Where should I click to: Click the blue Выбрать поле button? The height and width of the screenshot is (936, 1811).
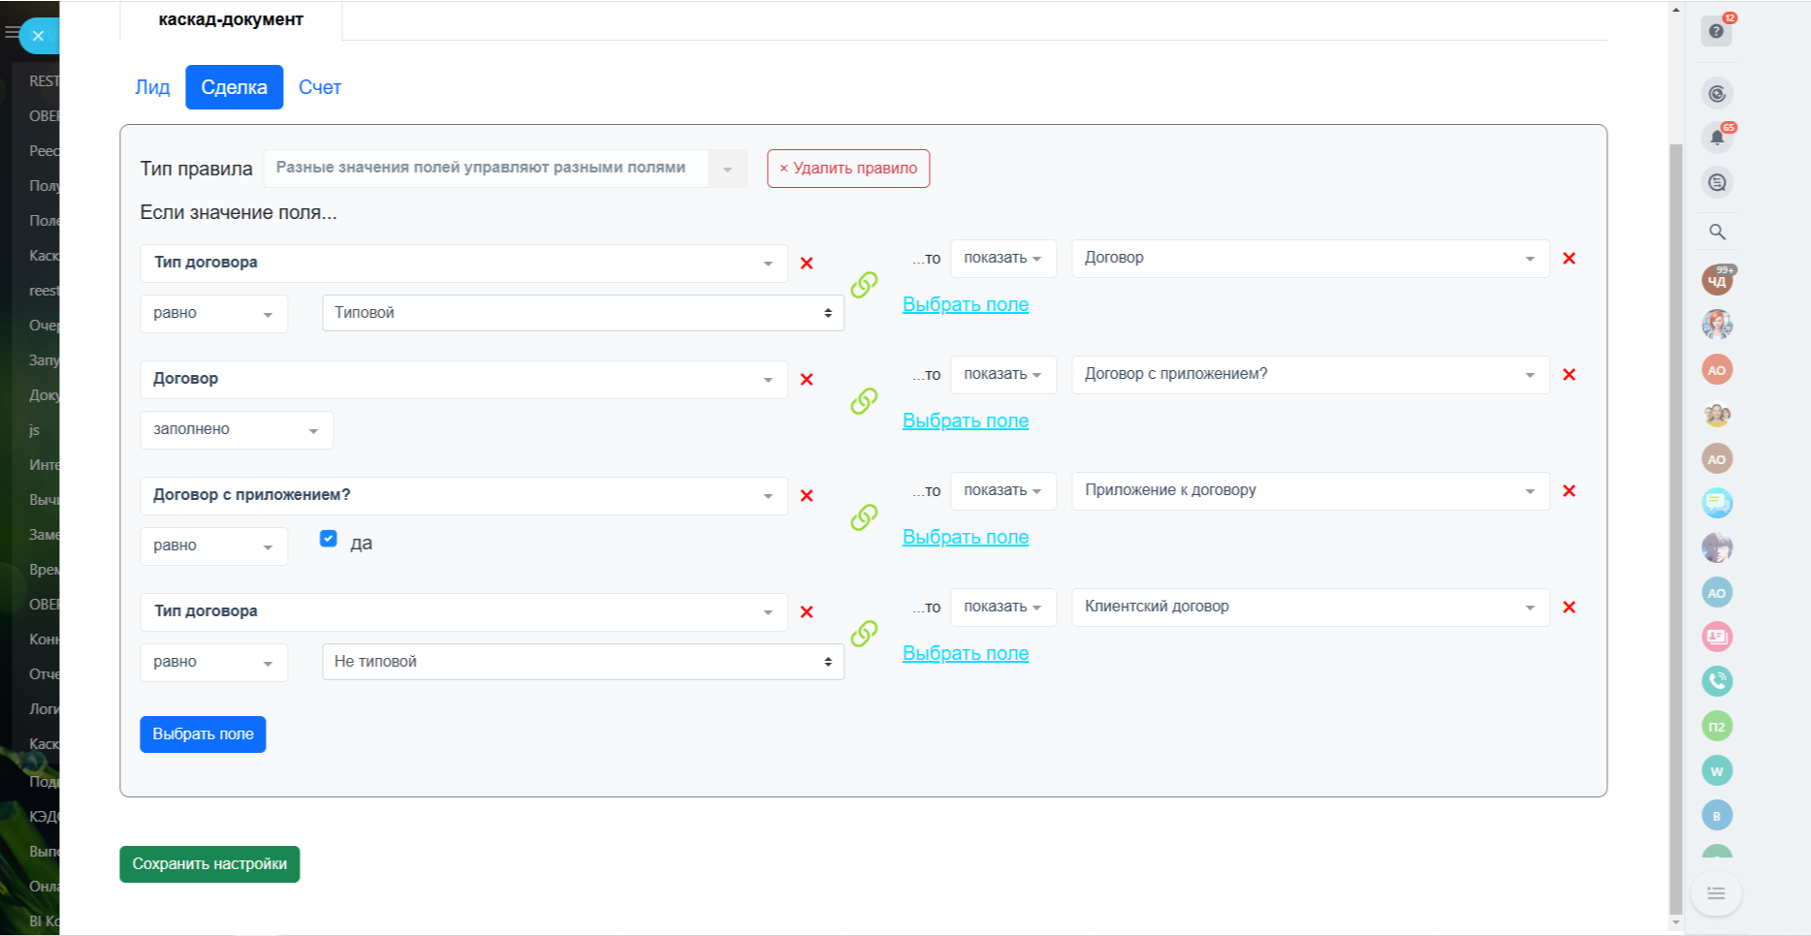point(203,734)
